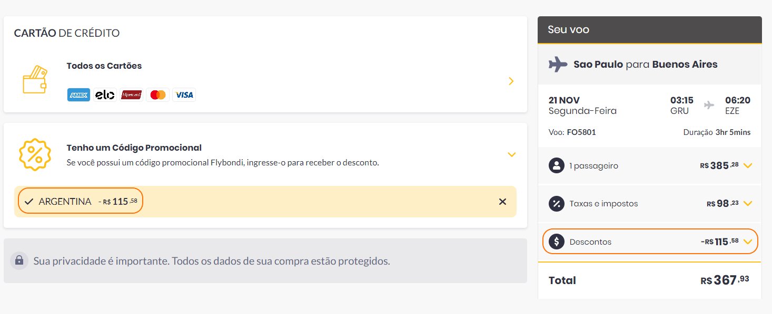Collapse the Código Promocional section chevron
The height and width of the screenshot is (314, 772).
coord(511,154)
